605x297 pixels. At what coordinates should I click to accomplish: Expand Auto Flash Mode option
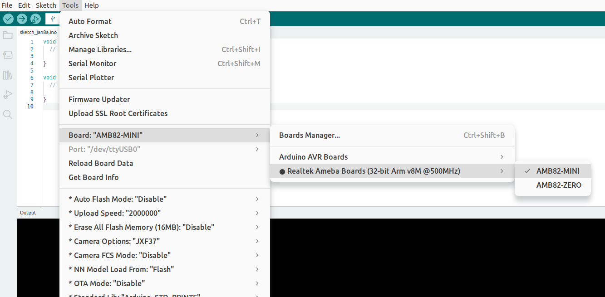click(165, 199)
